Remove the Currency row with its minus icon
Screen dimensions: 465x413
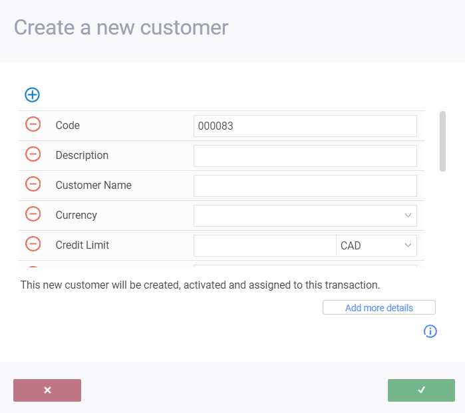coord(33,214)
